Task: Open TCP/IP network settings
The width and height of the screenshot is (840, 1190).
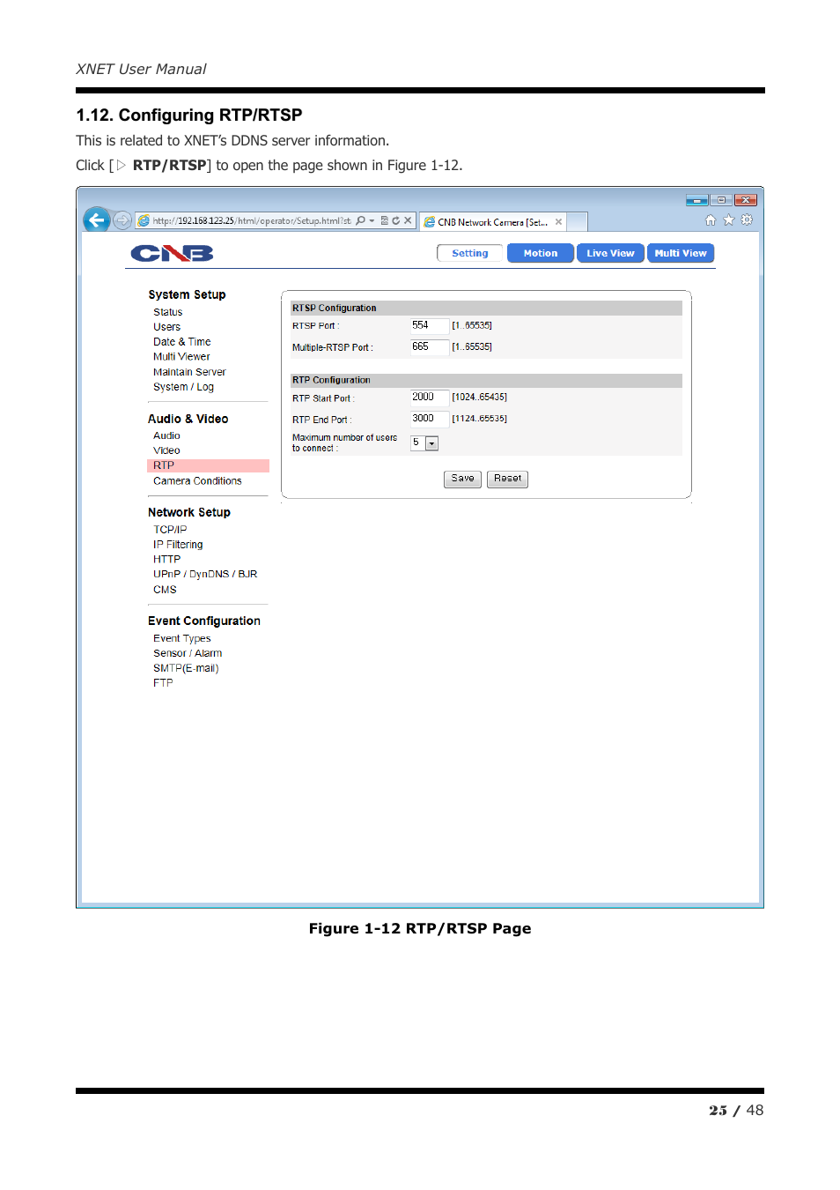Action: click(x=170, y=530)
